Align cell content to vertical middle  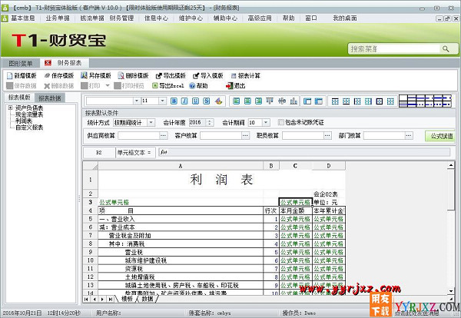(282, 101)
